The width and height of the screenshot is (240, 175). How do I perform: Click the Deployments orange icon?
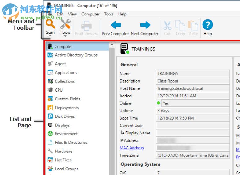[50, 108]
